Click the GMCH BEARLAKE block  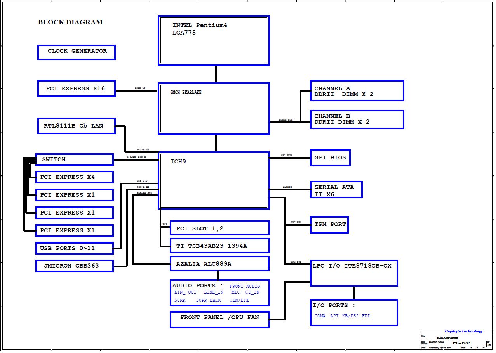tap(214, 109)
